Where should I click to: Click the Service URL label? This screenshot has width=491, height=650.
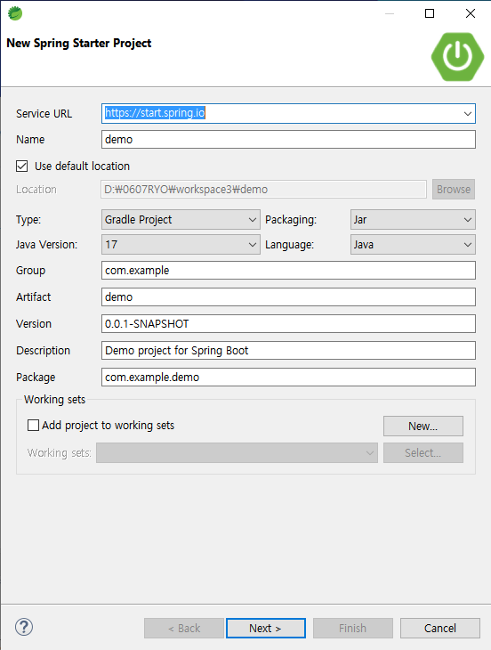click(44, 114)
